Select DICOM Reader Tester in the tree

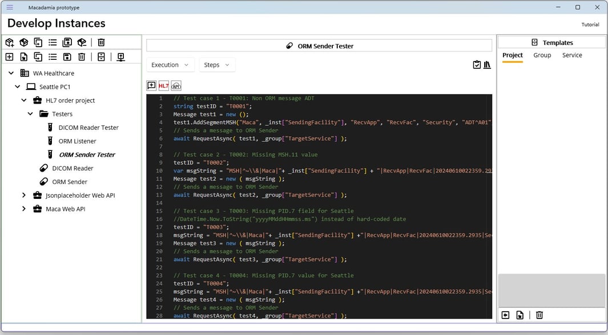click(x=88, y=127)
